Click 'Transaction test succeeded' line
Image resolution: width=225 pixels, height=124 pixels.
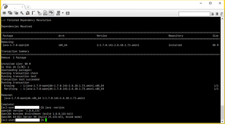coord(20,80)
